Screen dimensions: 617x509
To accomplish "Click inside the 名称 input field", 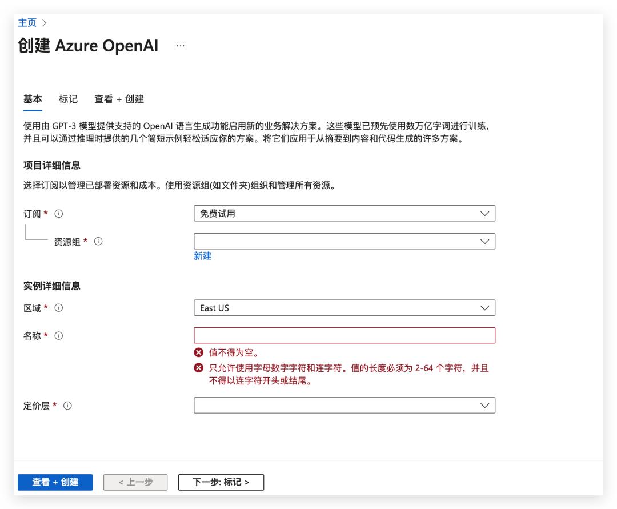I will (343, 335).
